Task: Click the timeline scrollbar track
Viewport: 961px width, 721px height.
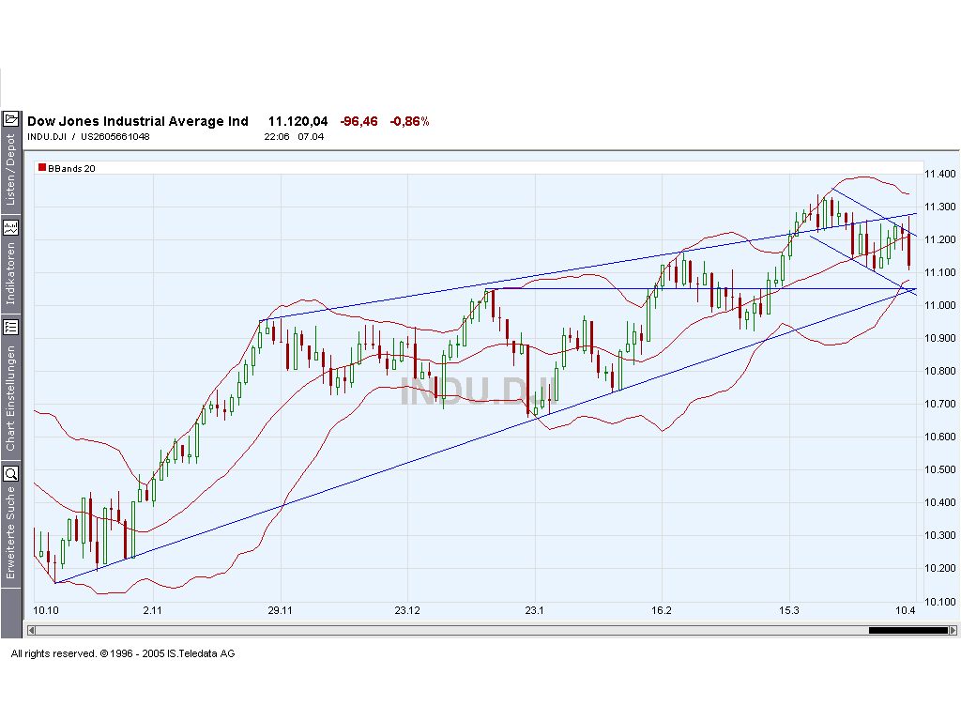Action: point(469,630)
